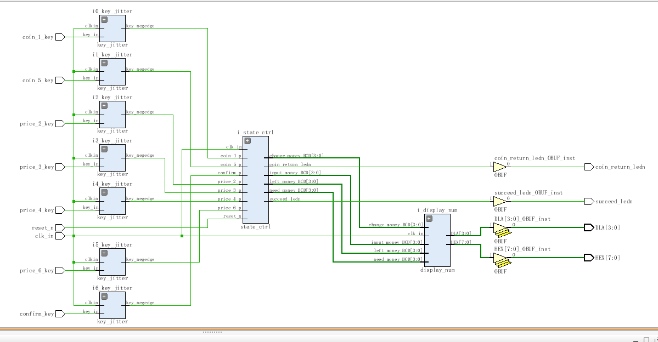Click the succeed_ledn output port symbol

pyautogui.click(x=589, y=201)
